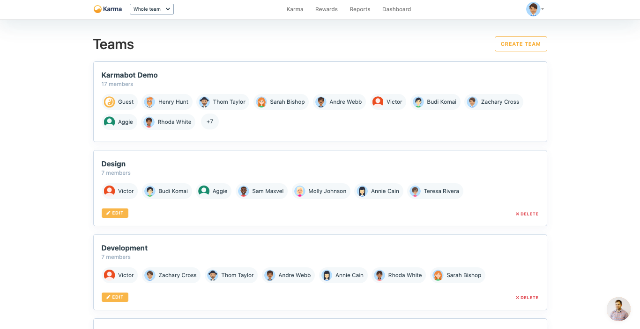Screen dimensions: 640x329
Task: Select the Design team title
Action: [x=113, y=164]
